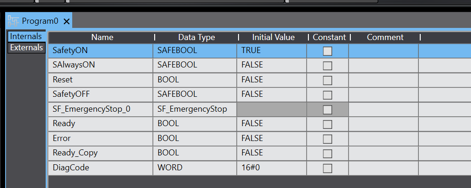This screenshot has width=471, height=188.
Task: Select the SAlwaysON variable name
Action: click(x=101, y=65)
